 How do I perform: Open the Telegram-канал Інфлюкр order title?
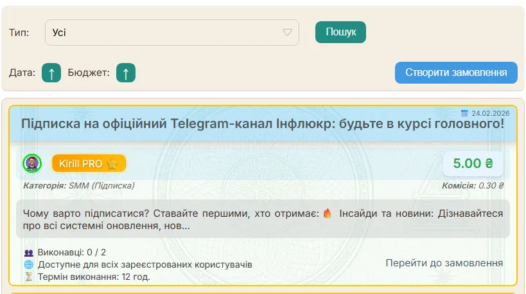pos(263,124)
